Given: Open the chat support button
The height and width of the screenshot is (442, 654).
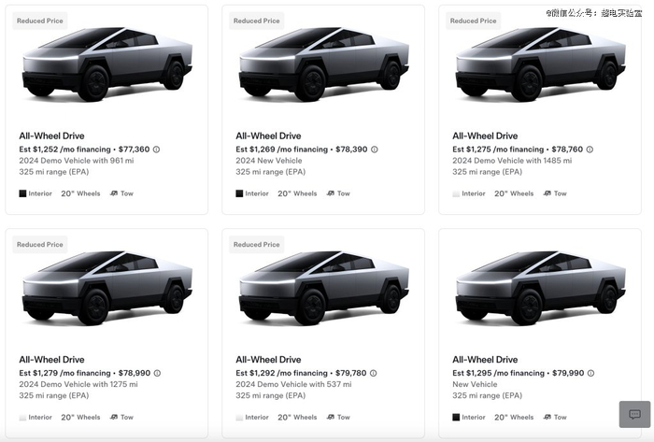Looking at the screenshot, I should [634, 414].
